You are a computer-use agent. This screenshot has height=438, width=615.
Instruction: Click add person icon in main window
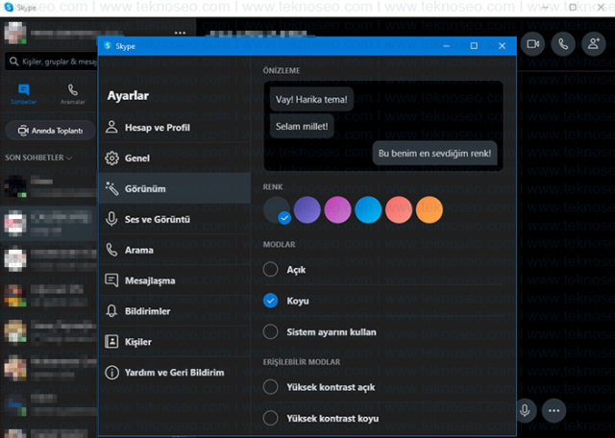(x=594, y=44)
